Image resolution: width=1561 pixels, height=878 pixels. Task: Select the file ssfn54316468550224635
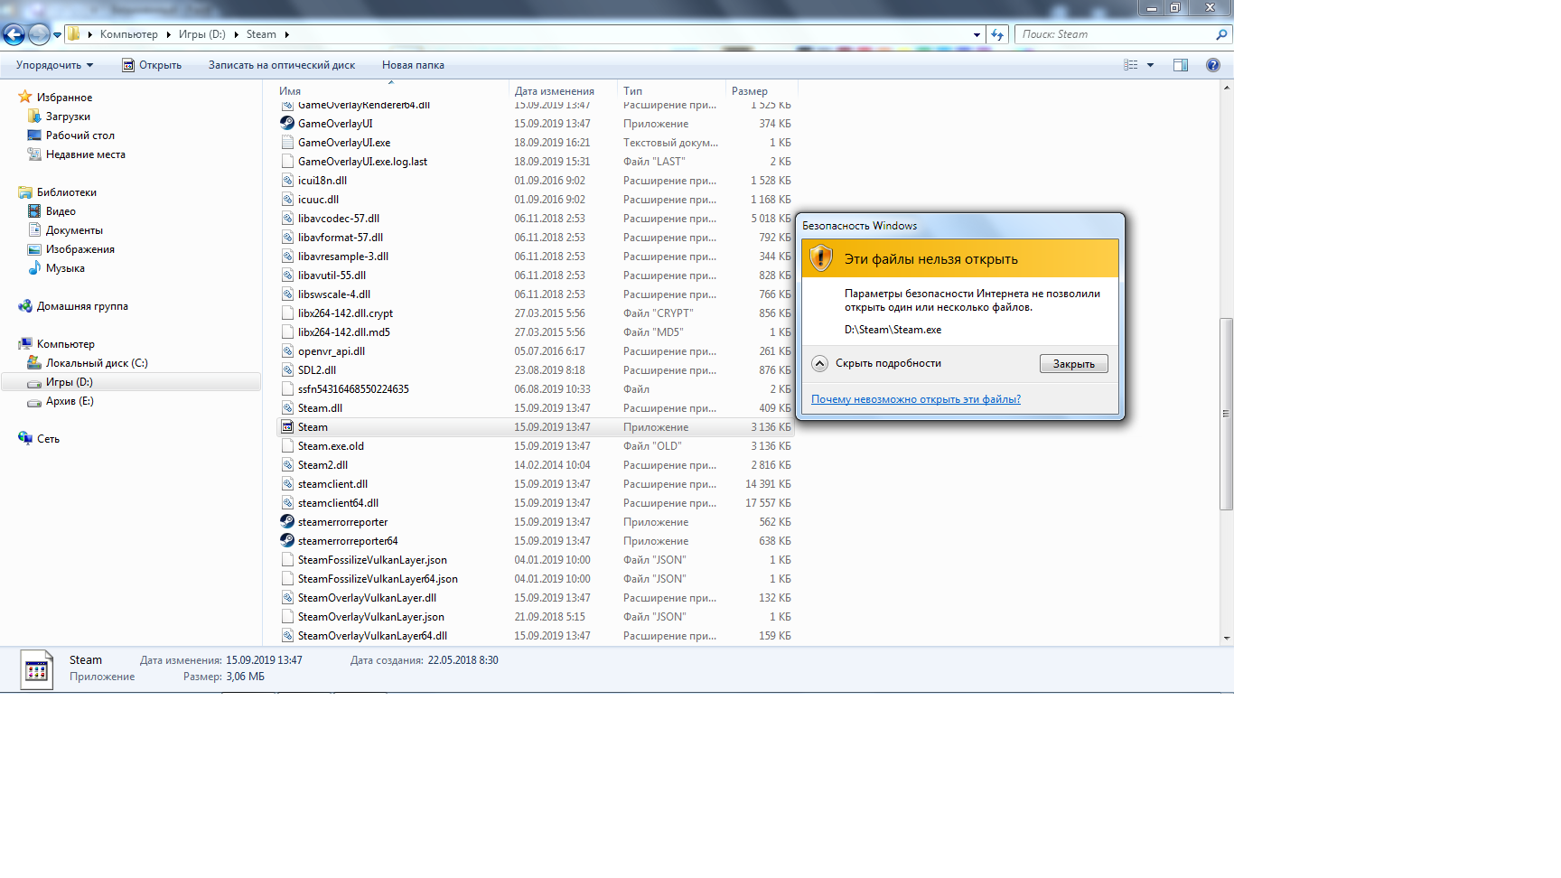(x=353, y=389)
